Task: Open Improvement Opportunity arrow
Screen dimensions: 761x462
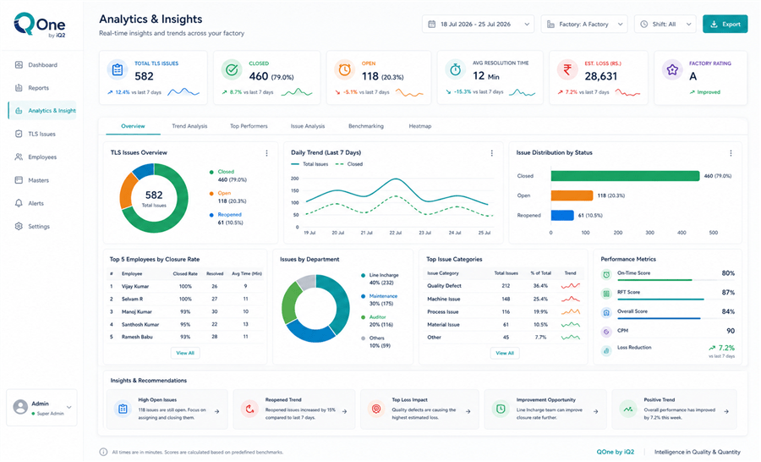Action: coord(595,411)
